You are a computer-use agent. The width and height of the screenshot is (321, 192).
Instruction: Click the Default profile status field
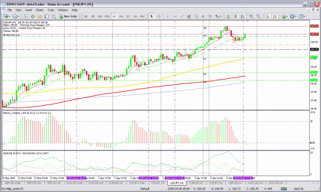(145, 189)
